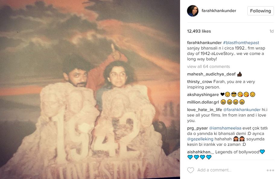276x179 pixels.
Task: Open the #blastfromthepast hashtag
Action: pos(241,43)
